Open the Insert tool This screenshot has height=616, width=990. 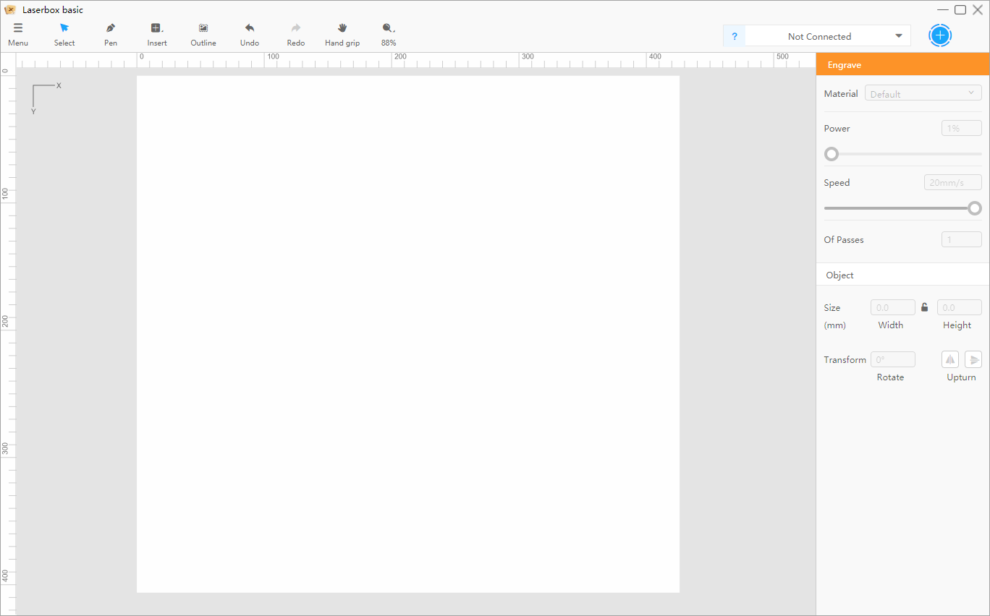click(x=157, y=34)
